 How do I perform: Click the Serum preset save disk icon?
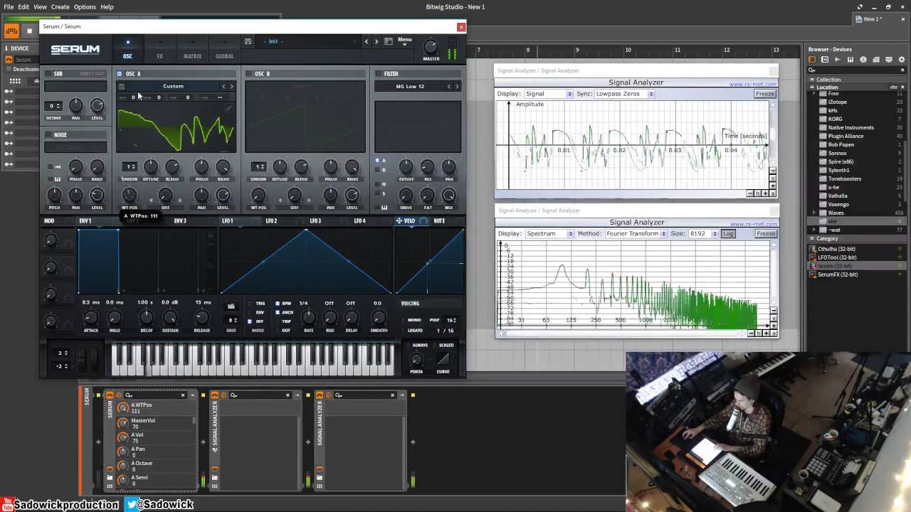point(248,41)
